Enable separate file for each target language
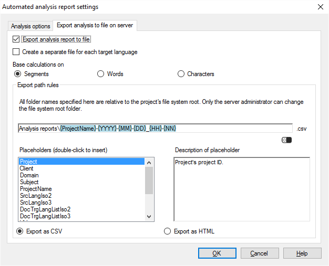This screenshot has height=266, width=329. 16,52
